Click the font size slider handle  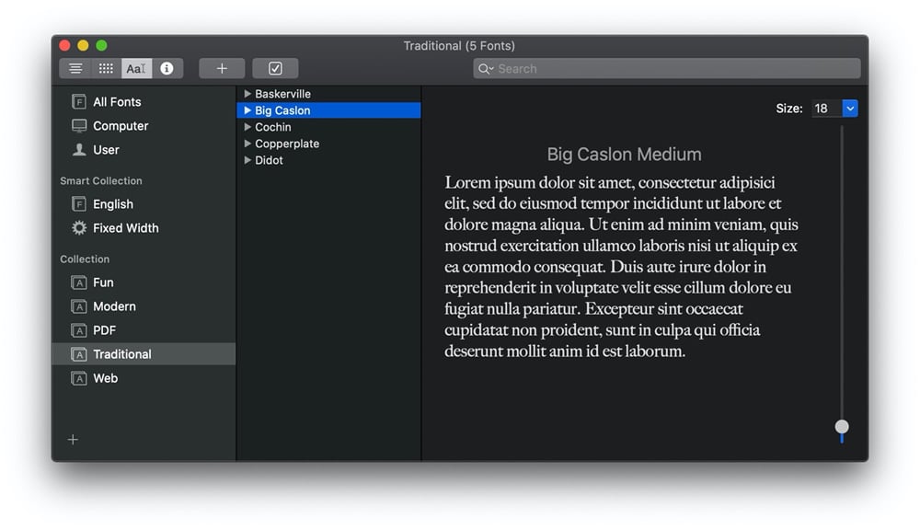click(x=842, y=427)
